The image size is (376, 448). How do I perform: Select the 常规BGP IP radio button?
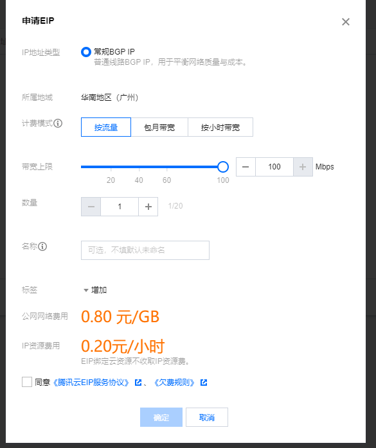tap(86, 52)
